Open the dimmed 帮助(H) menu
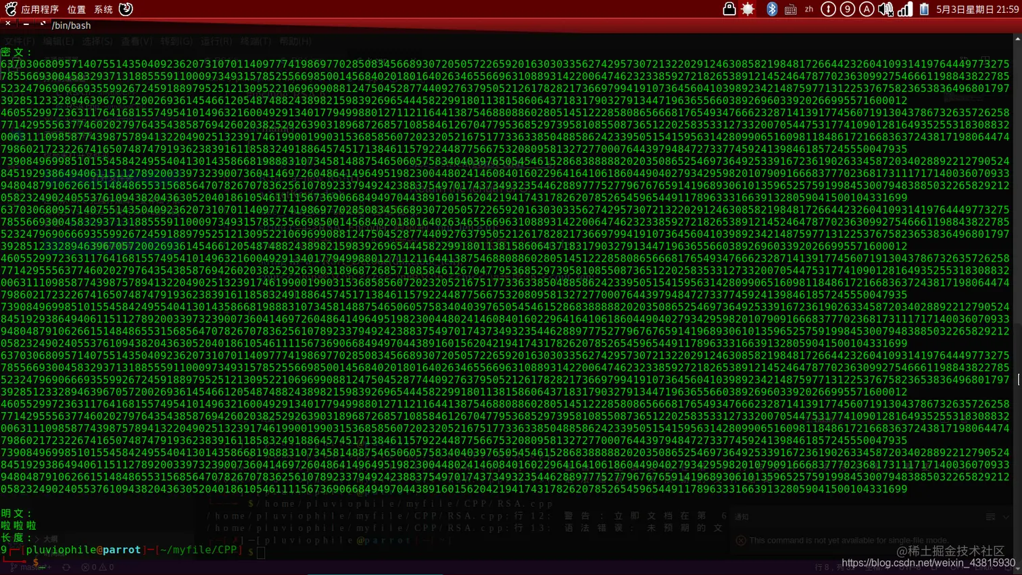Viewport: 1022px width, 575px height. [x=295, y=41]
